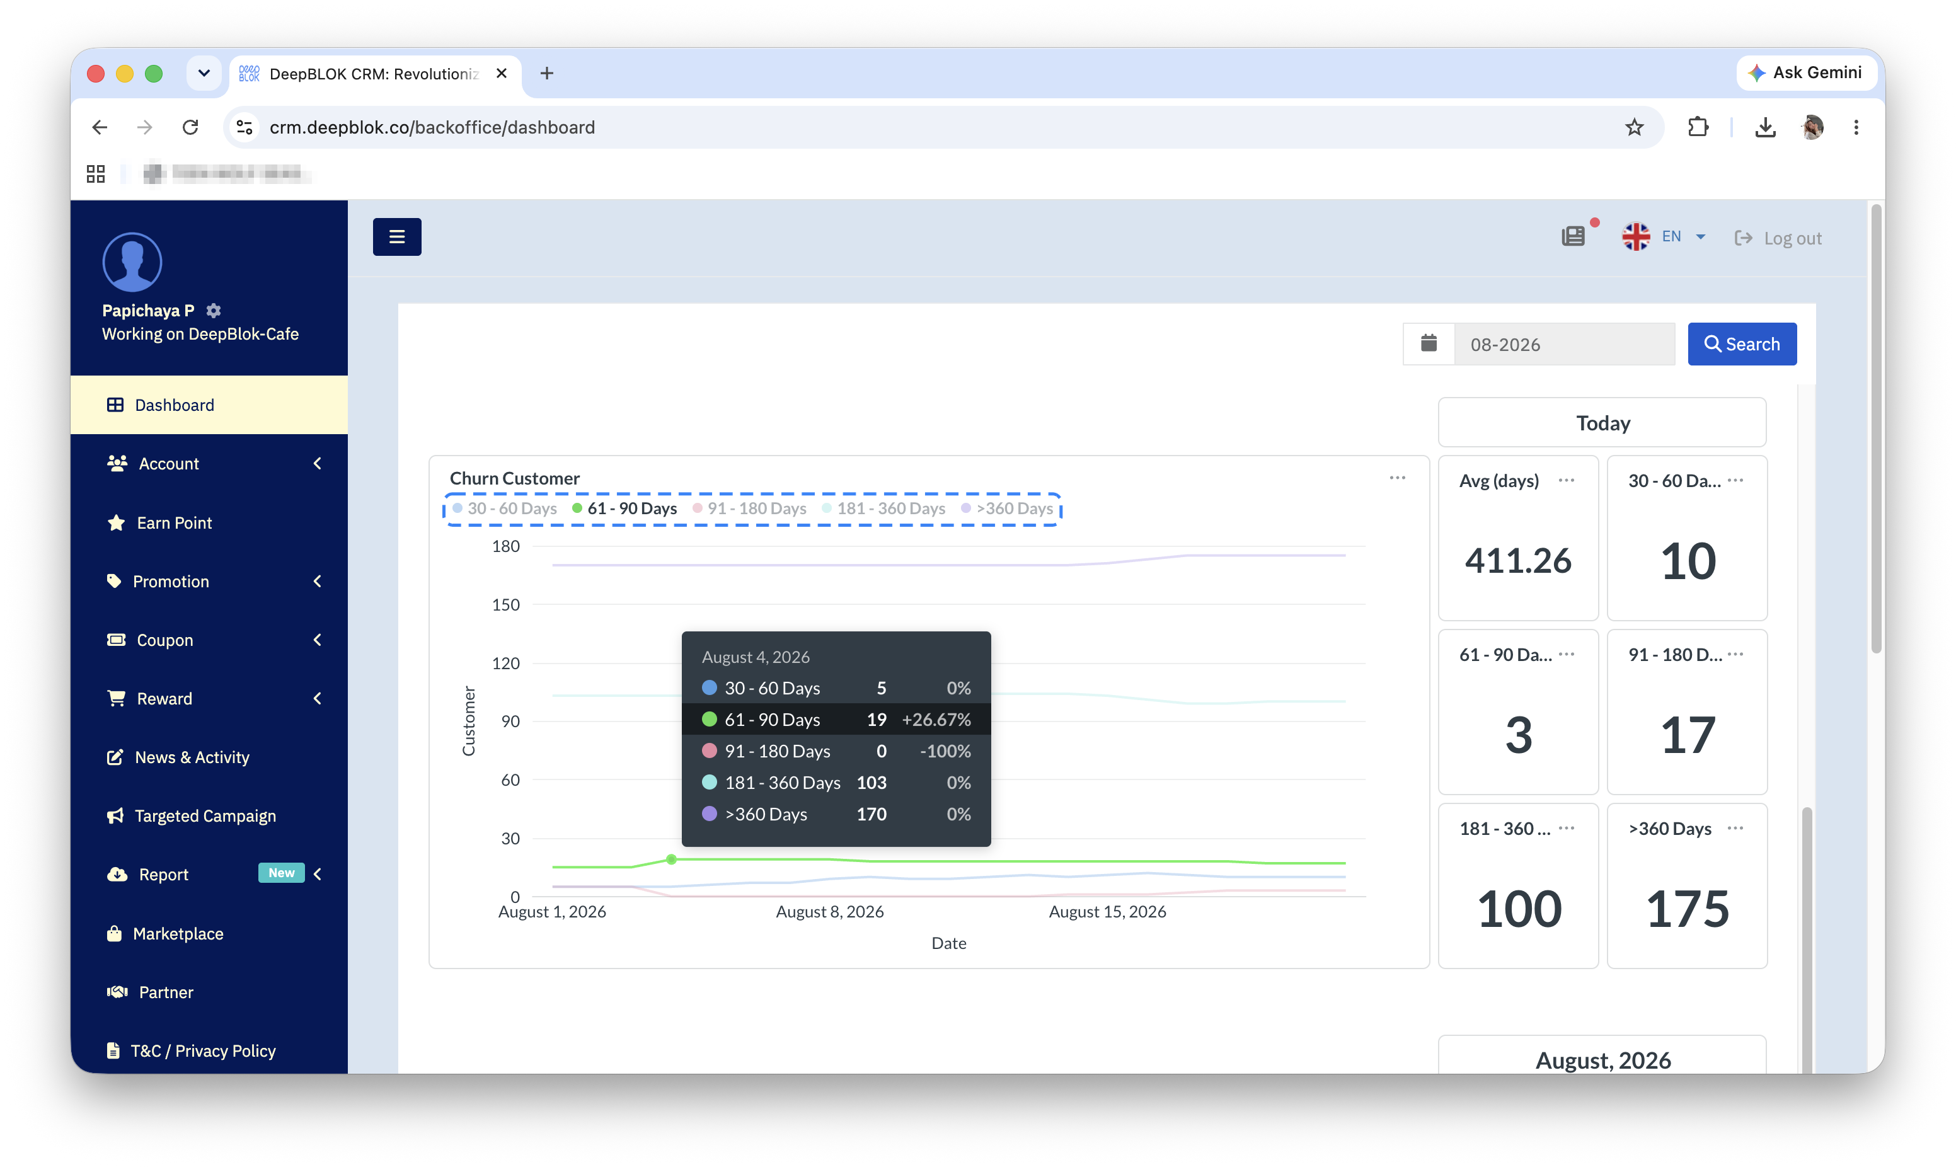This screenshot has width=1956, height=1167.
Task: Click the UK flag language icon
Action: pos(1636,237)
